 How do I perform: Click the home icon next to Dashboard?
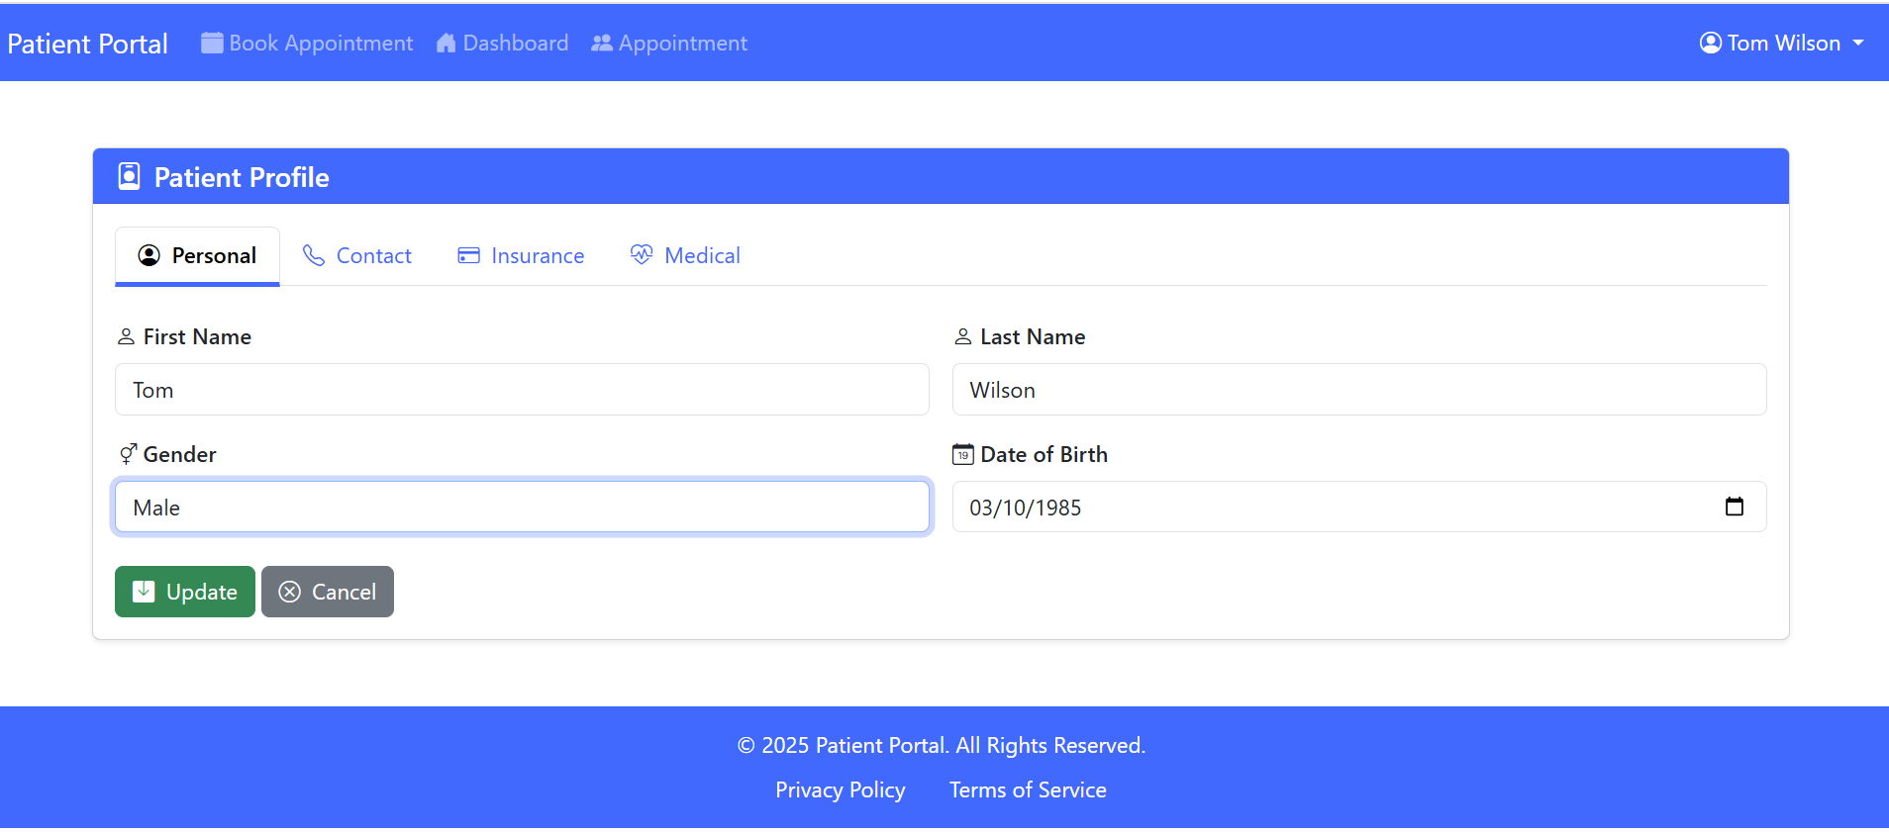tap(446, 43)
